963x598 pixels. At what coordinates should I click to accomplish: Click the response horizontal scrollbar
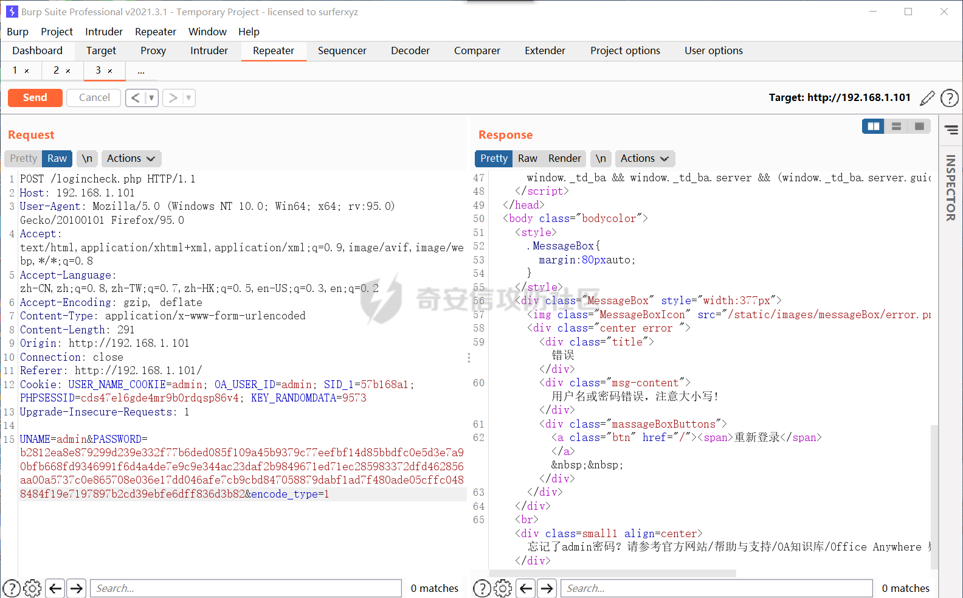(x=612, y=573)
